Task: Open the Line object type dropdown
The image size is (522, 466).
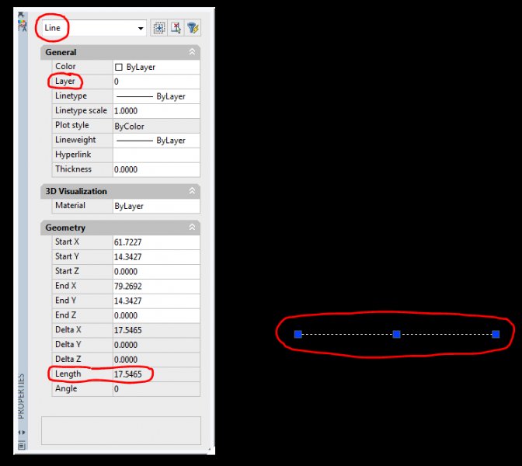Action: pyautogui.click(x=94, y=28)
